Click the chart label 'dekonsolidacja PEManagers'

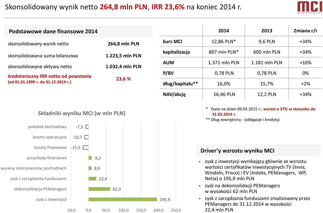click(40, 189)
